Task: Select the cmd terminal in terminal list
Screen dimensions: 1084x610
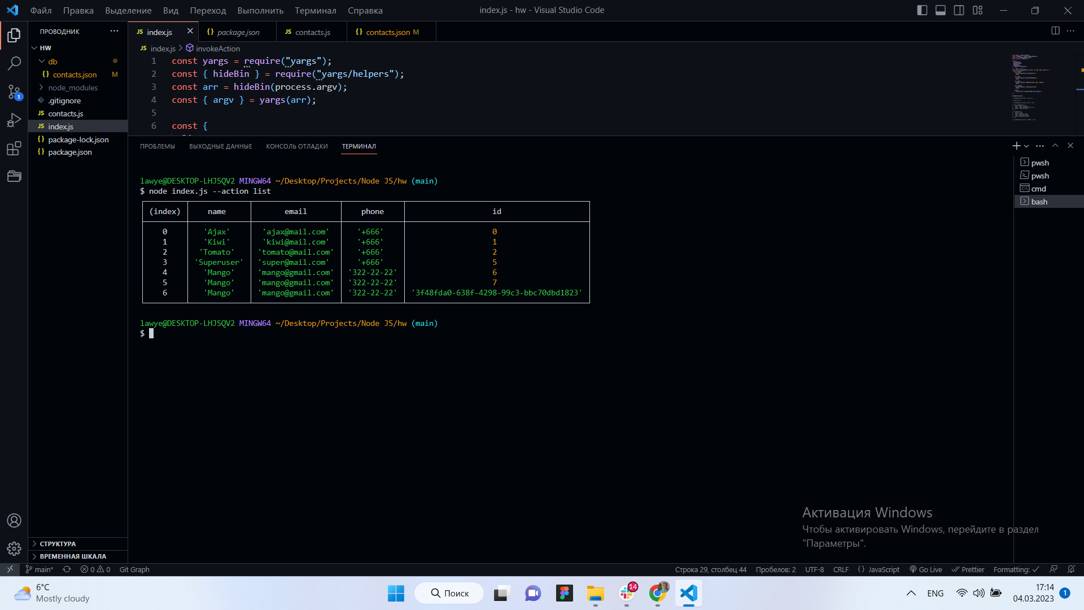Action: pos(1049,189)
